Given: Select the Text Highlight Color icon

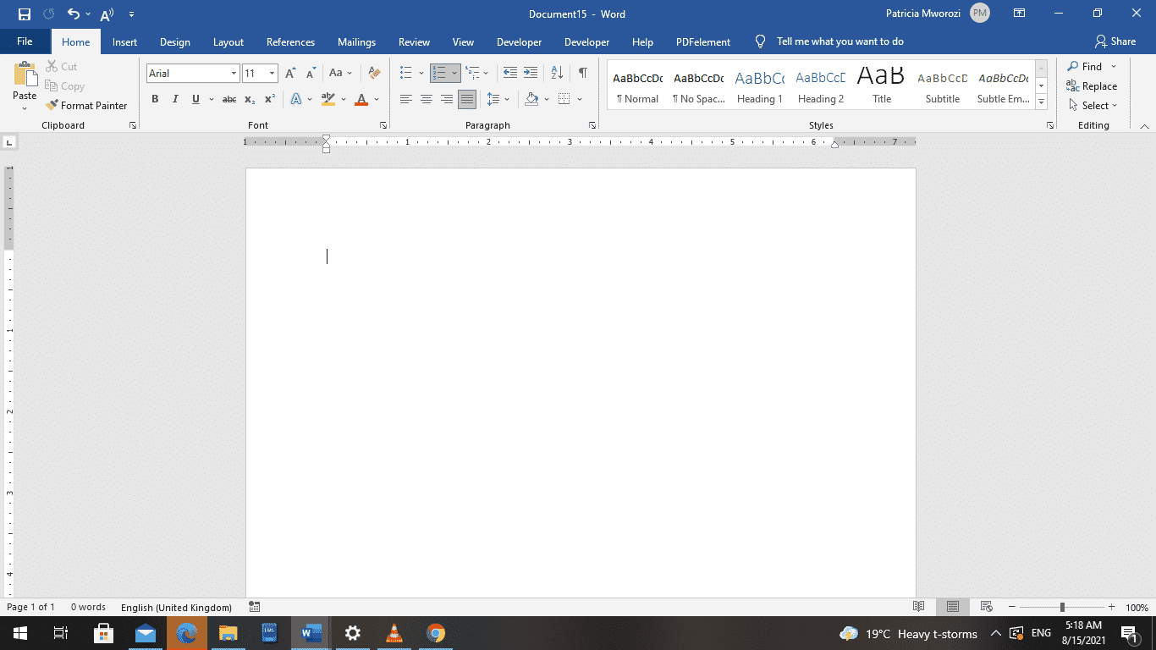Looking at the screenshot, I should [x=328, y=99].
